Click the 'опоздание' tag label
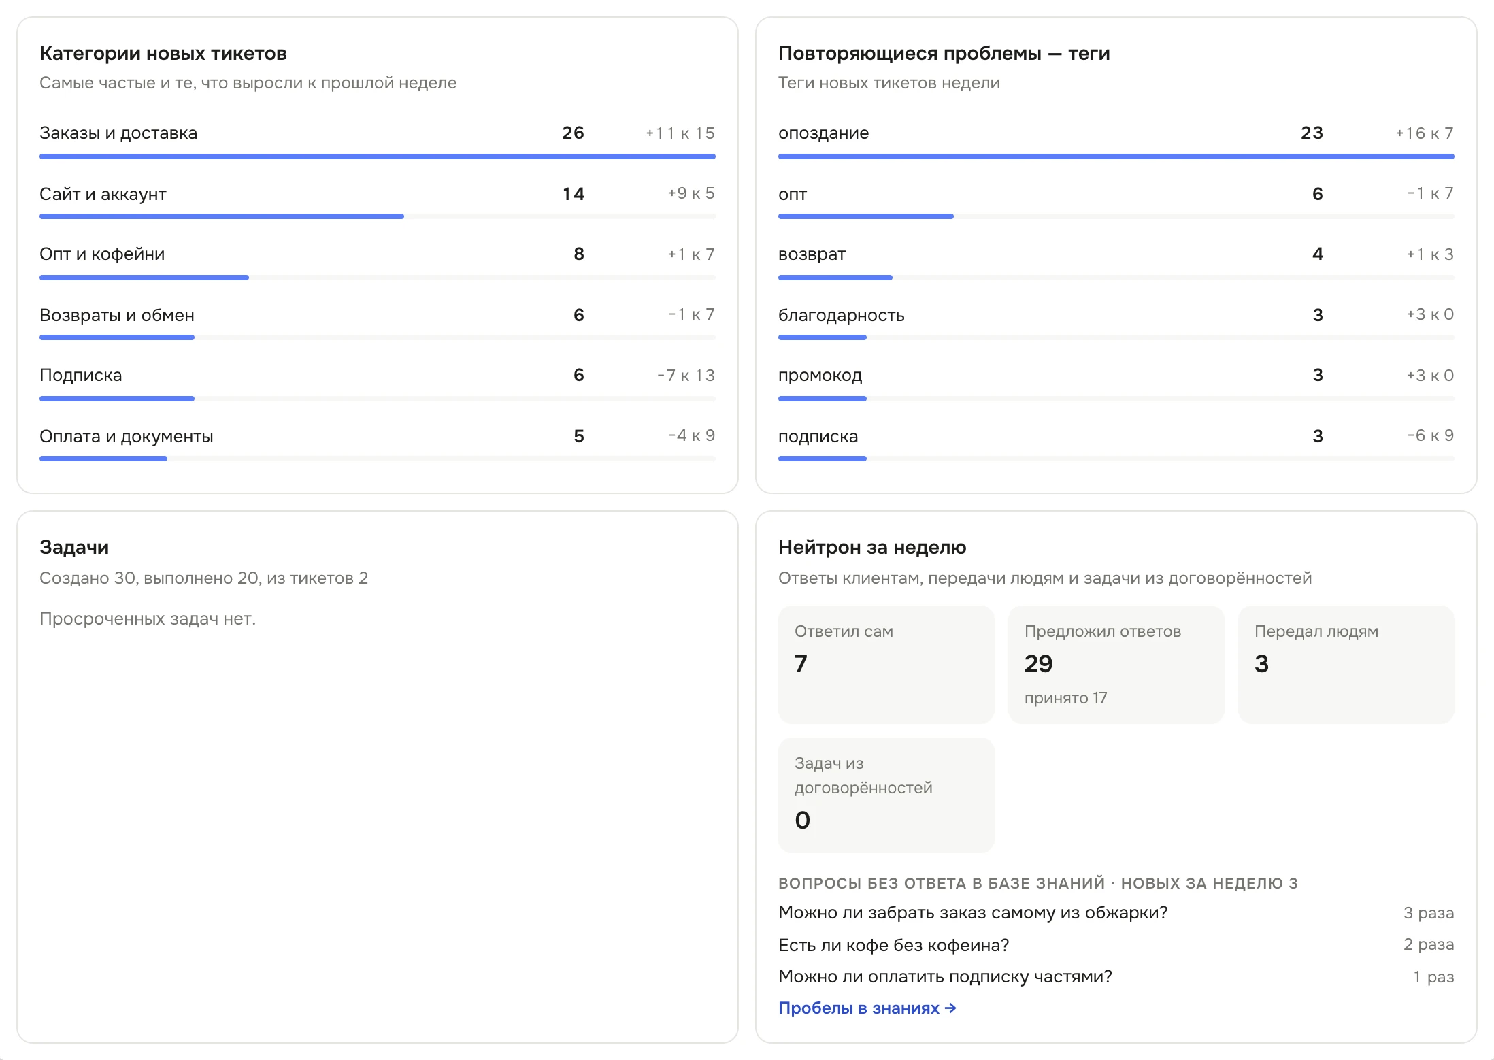 coord(824,133)
